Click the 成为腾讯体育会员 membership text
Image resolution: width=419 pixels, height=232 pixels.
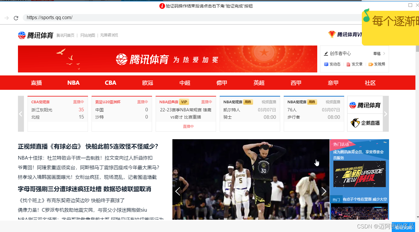pos(358,155)
